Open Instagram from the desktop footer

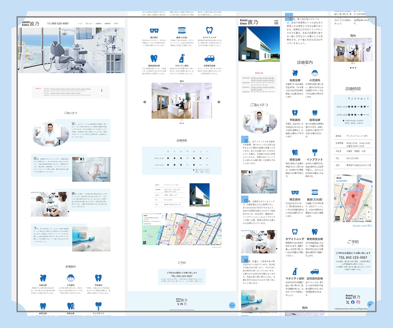185,304
